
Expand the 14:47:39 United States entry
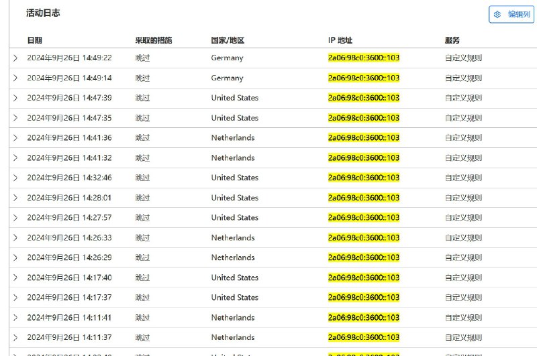tap(15, 98)
